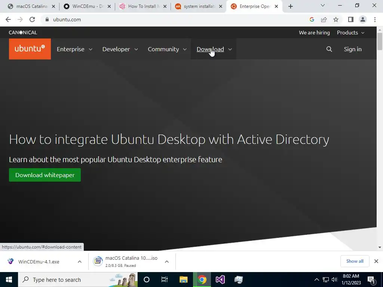The image size is (383, 287).
Task: Expand the Download menu
Action: click(x=214, y=49)
